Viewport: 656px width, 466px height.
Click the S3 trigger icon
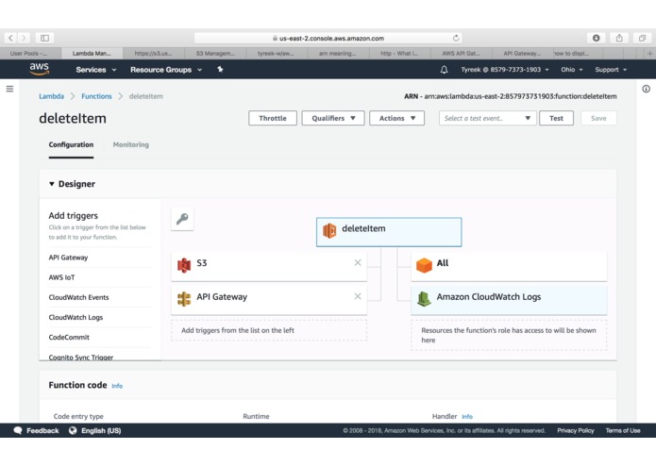(184, 265)
